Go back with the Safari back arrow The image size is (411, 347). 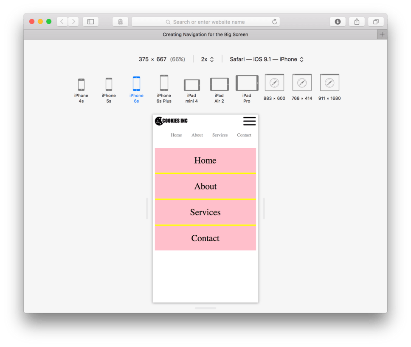62,22
